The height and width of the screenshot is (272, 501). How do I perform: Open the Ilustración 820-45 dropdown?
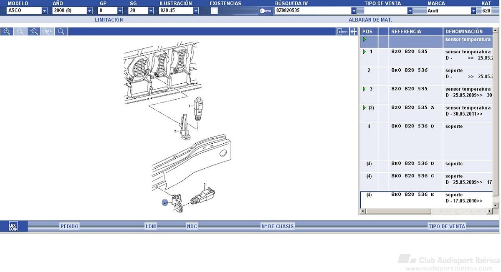pos(196,11)
